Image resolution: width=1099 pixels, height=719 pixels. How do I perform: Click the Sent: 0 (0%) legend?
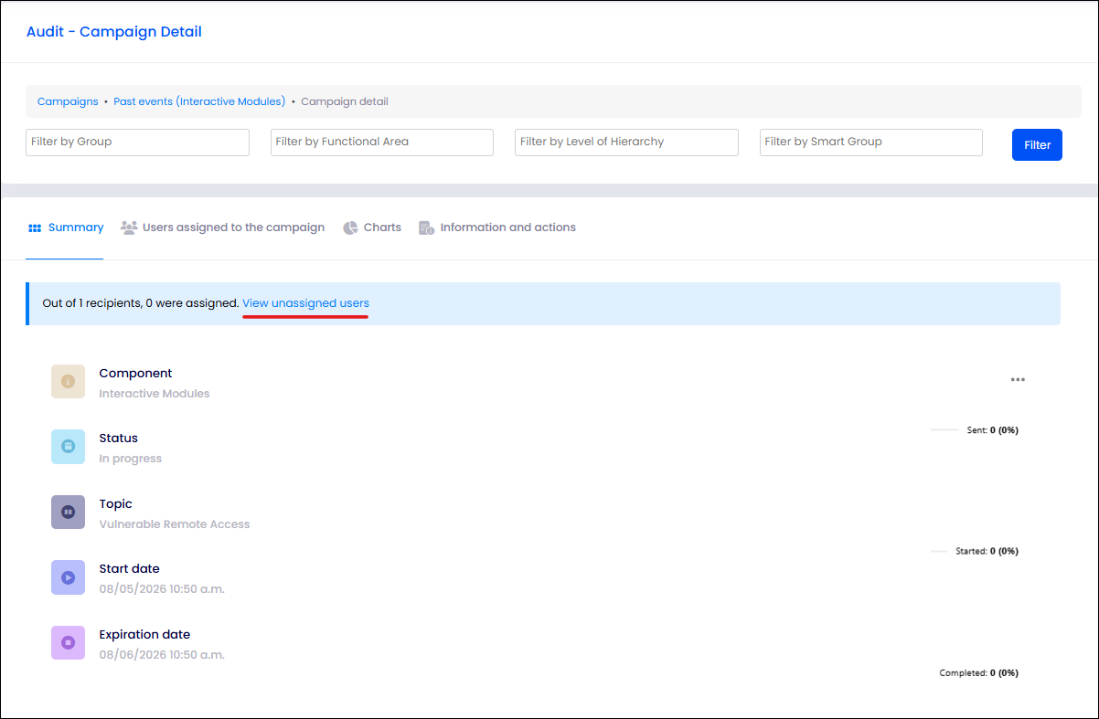click(992, 429)
